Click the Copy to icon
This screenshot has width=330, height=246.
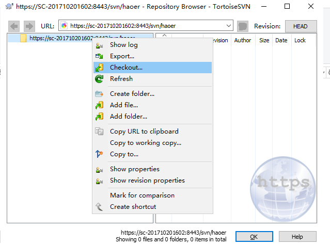coord(99,154)
